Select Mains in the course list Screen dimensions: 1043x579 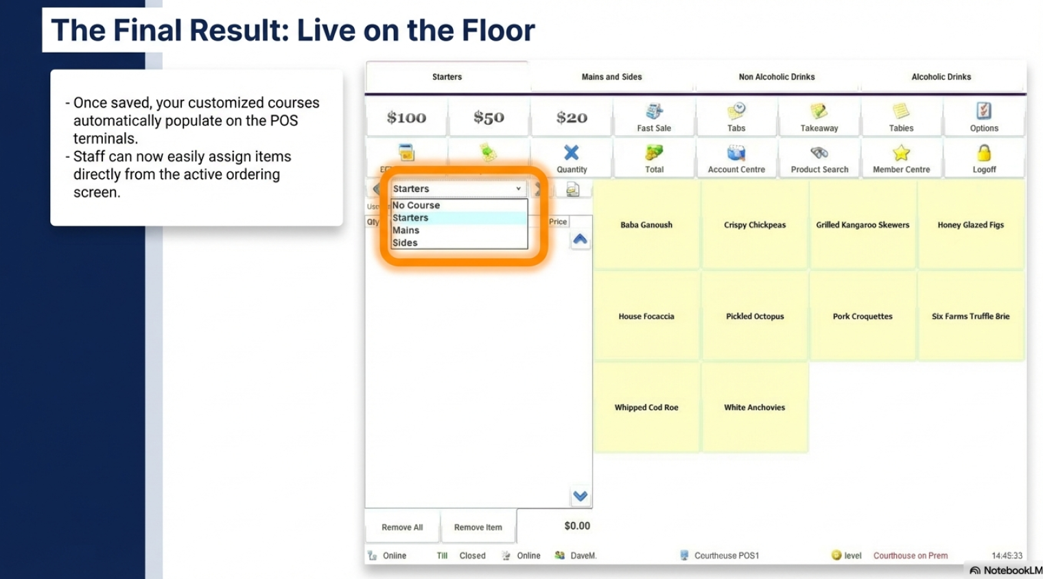[406, 231]
